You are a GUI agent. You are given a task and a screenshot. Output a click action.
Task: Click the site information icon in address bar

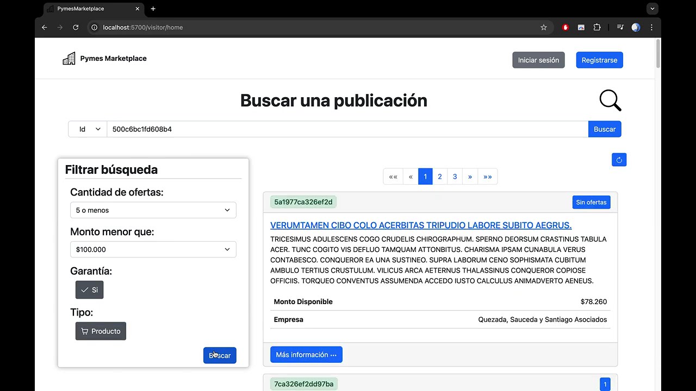click(x=94, y=27)
